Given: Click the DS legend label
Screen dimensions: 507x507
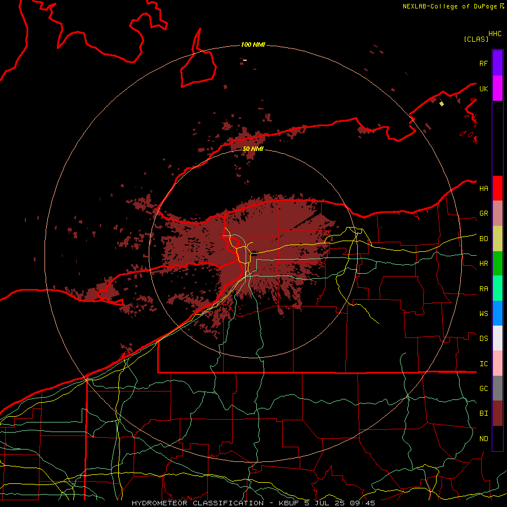Looking at the screenshot, I should click(x=483, y=339).
